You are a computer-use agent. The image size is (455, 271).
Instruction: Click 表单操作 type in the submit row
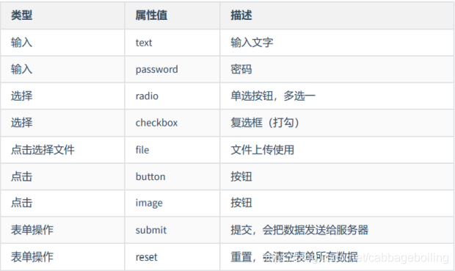click(32, 230)
